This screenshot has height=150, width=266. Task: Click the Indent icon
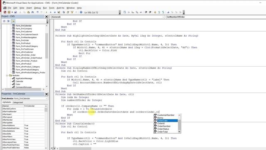tap(146, 12)
